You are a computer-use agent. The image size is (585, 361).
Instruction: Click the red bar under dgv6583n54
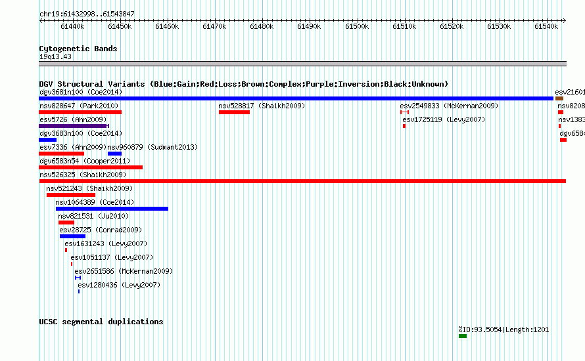point(91,167)
